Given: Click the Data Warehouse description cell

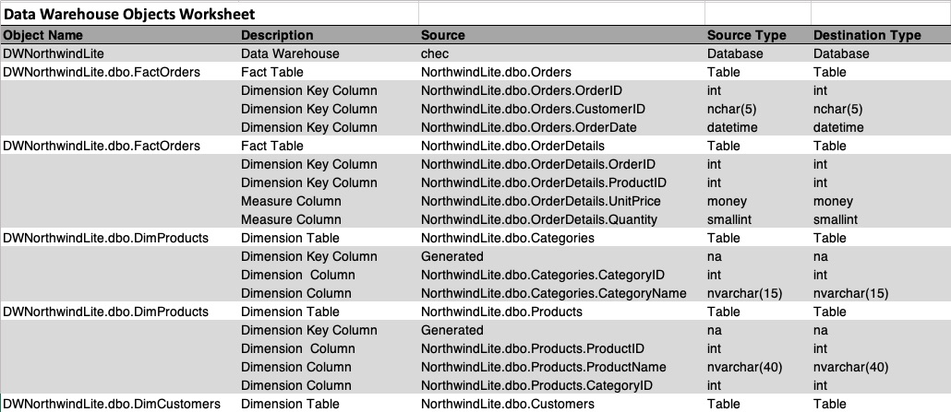Looking at the screenshot, I should pos(290,53).
